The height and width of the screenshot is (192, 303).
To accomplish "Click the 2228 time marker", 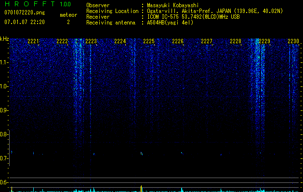I will [236, 41].
